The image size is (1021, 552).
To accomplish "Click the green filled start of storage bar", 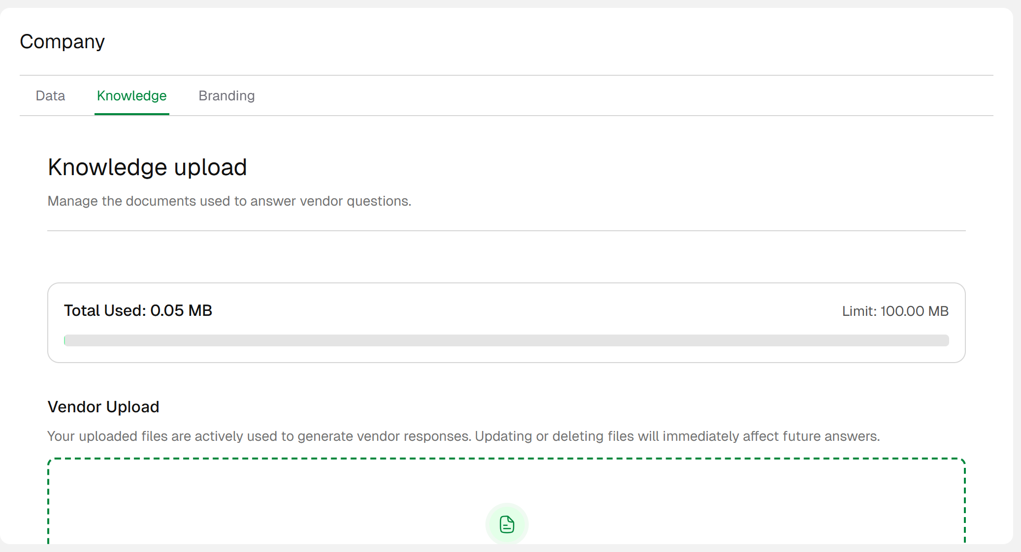I will 65,340.
